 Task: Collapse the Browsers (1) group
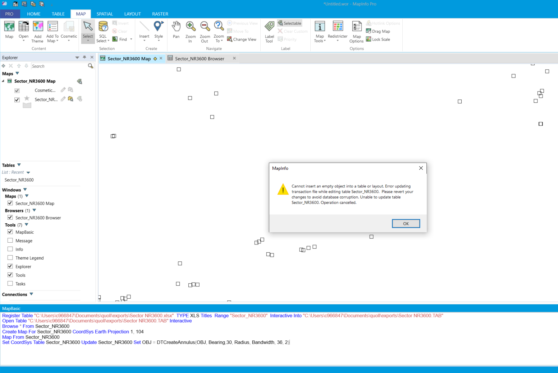(x=35, y=210)
